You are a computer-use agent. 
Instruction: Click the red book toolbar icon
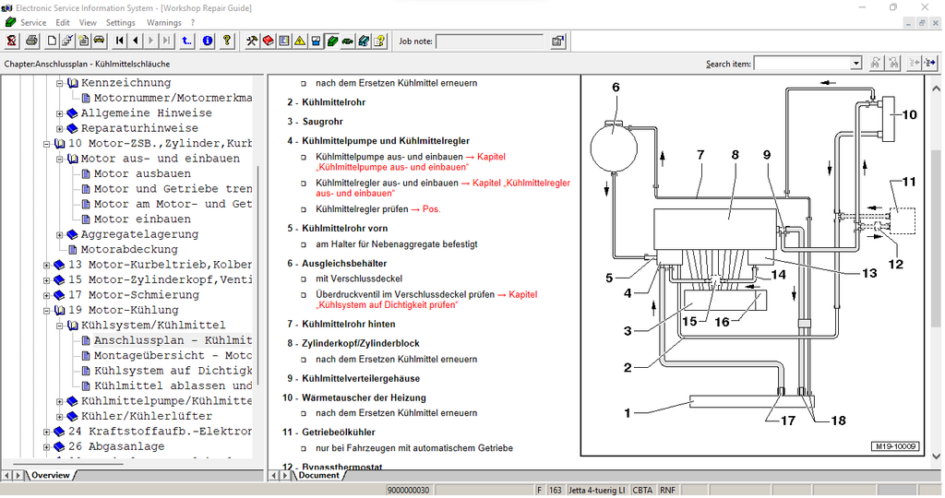[x=268, y=41]
